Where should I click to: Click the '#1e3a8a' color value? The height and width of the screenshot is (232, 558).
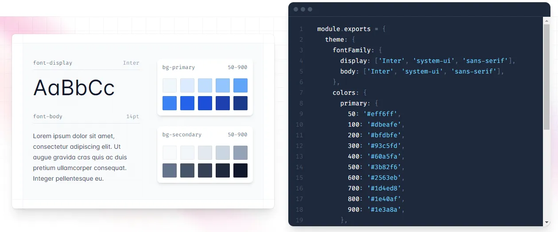(384, 209)
